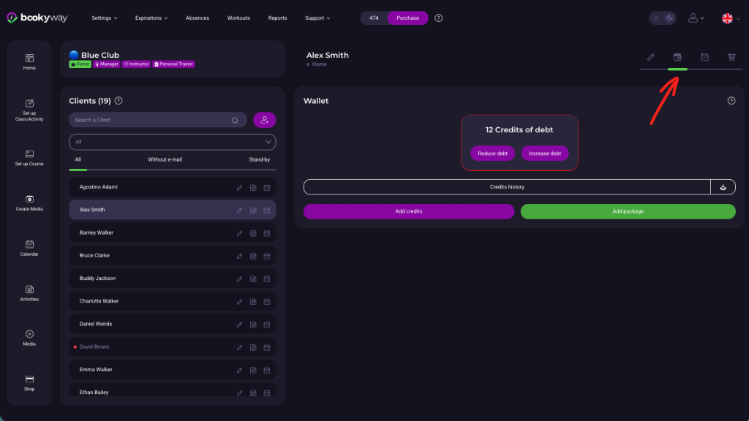
Task: Click Increase debt
Action: 544,153
